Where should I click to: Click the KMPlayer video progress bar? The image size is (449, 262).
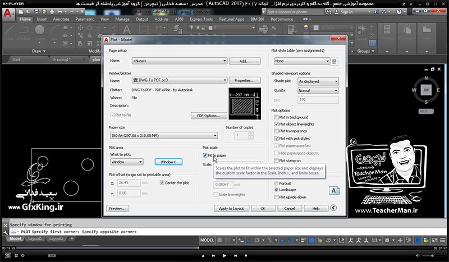tap(223, 248)
